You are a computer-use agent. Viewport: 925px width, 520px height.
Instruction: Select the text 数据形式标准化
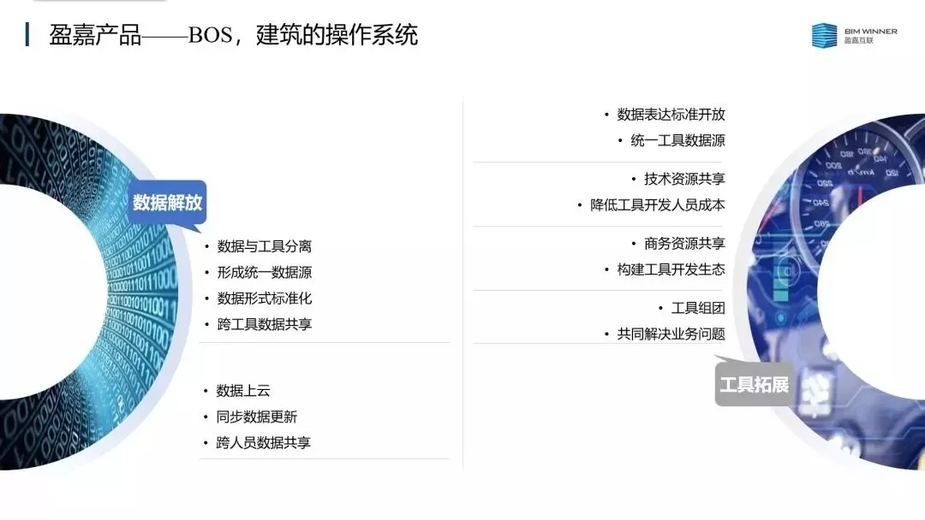coord(265,298)
